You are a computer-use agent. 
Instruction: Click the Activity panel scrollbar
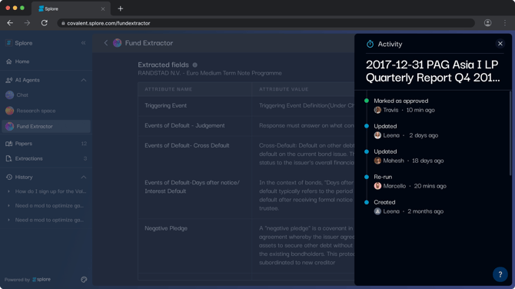(510, 133)
